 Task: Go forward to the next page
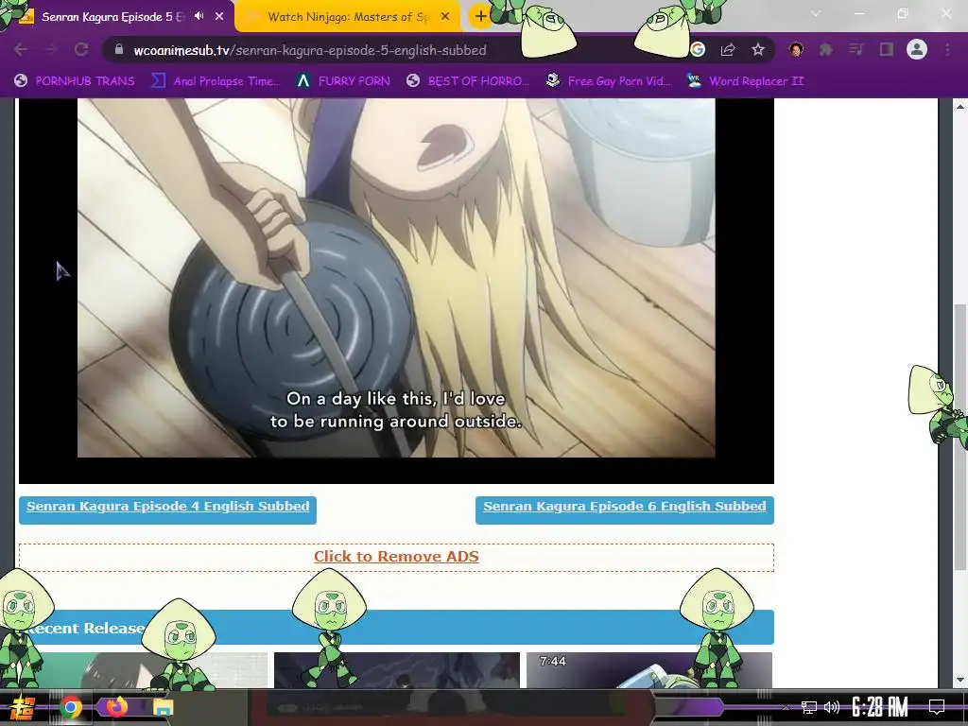51,49
